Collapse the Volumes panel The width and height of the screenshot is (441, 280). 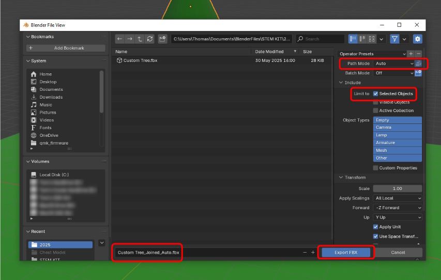[28, 161]
